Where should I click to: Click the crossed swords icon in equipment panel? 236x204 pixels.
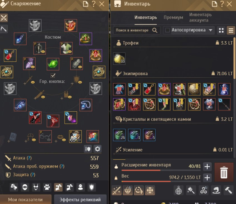click(3, 18)
